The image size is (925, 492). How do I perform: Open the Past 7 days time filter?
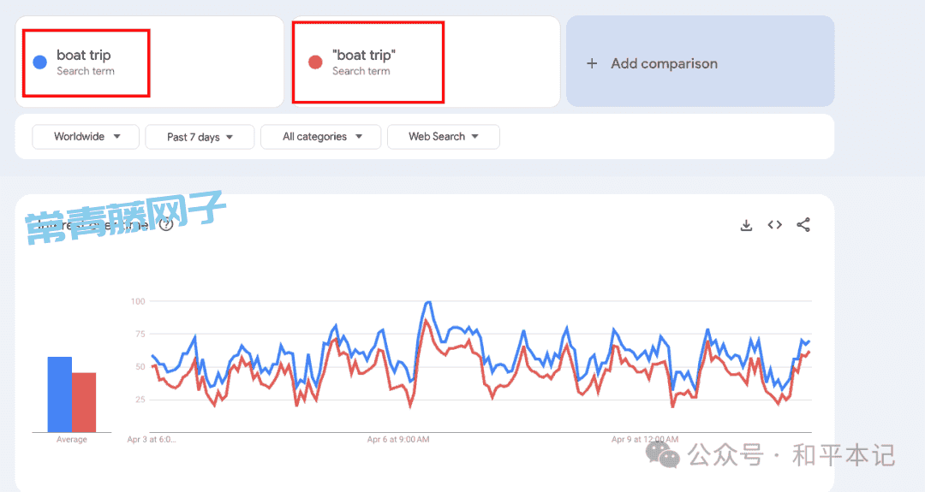click(x=200, y=137)
